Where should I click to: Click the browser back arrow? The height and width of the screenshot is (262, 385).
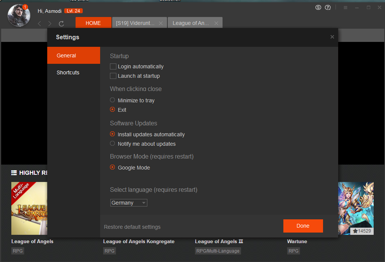point(39,24)
